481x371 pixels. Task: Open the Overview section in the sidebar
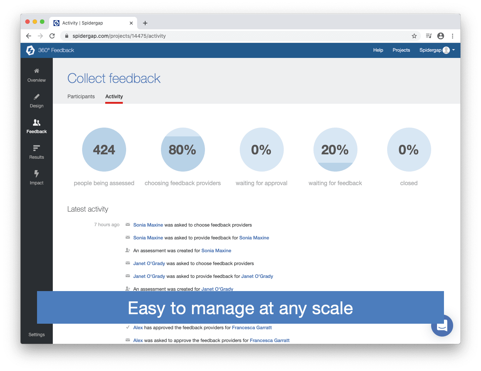36,75
